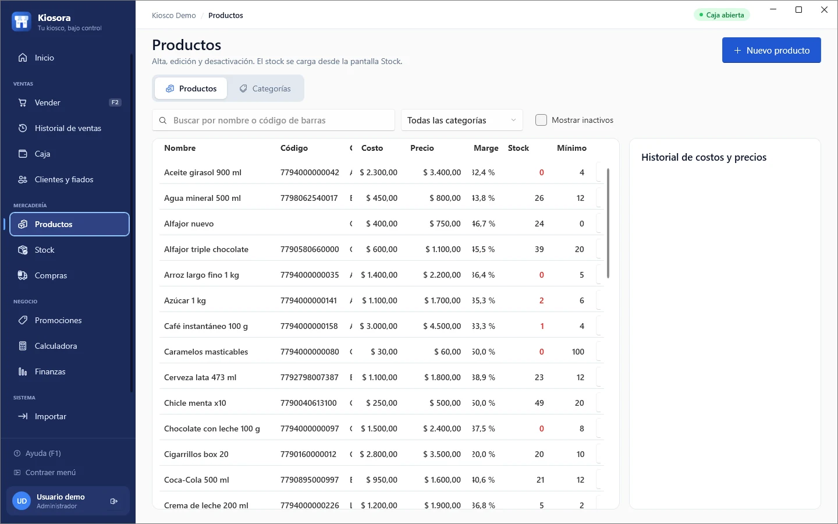Click the Vender cart icon

[x=23, y=102]
